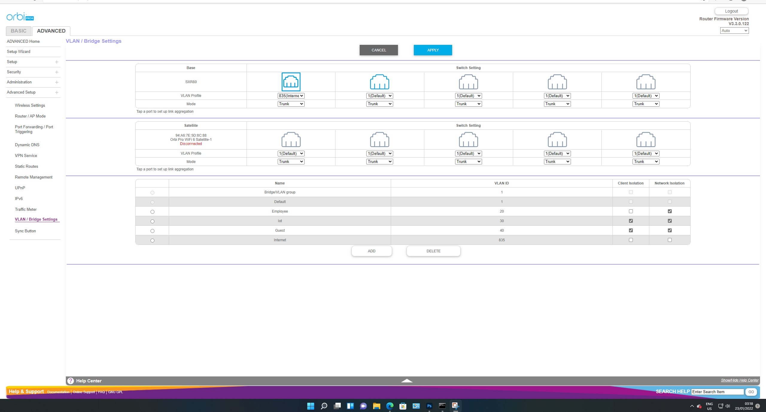The width and height of the screenshot is (766, 412).
Task: Open Microsoft Edge from the taskbar
Action: [x=390, y=406]
